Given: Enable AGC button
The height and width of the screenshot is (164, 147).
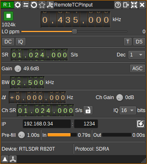Looking at the screenshot, I should (137, 68).
